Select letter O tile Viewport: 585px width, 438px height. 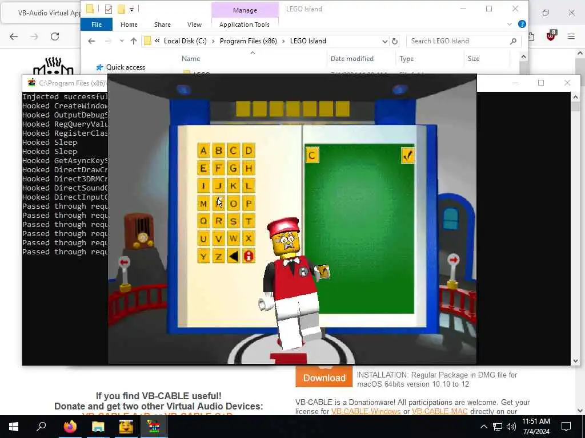click(x=234, y=204)
